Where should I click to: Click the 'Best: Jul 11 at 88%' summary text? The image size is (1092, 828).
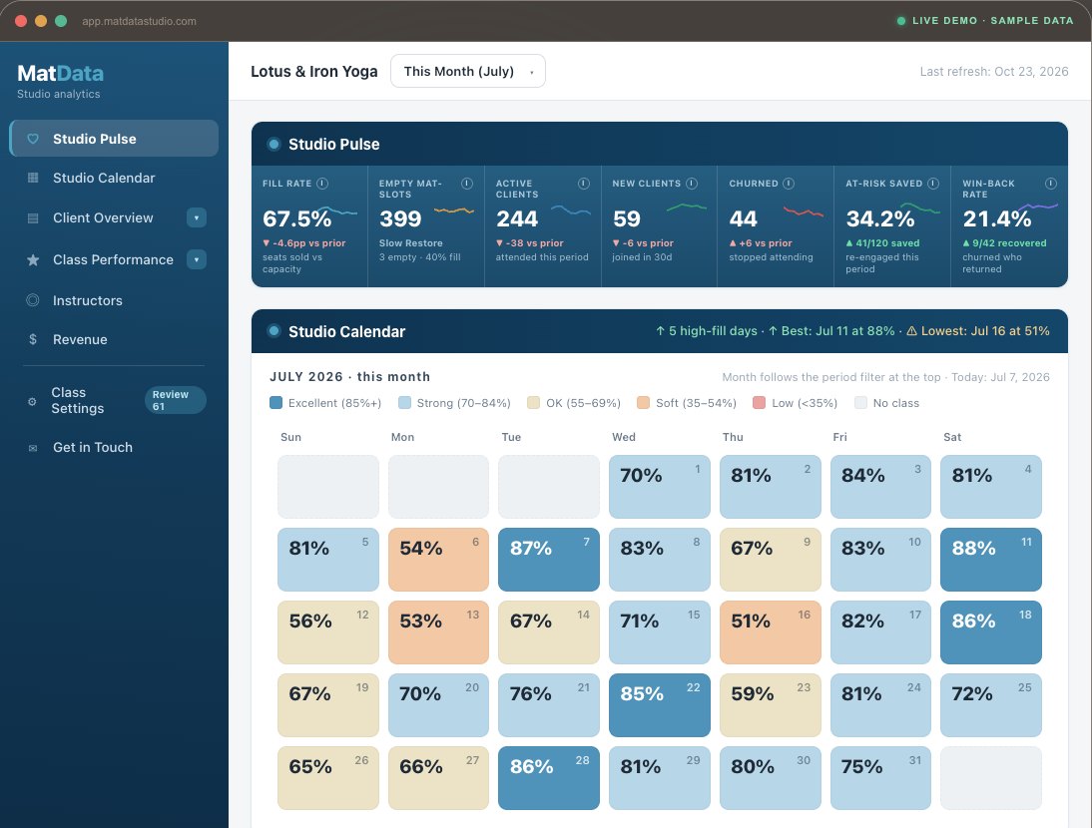click(831, 331)
